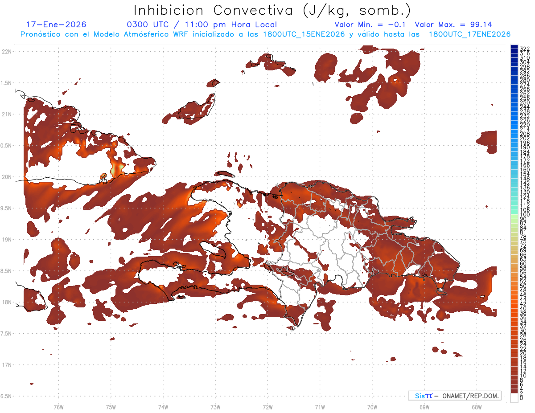Click the "6.5N" latitude label
The height and width of the screenshot is (413, 535).
(x=7, y=396)
